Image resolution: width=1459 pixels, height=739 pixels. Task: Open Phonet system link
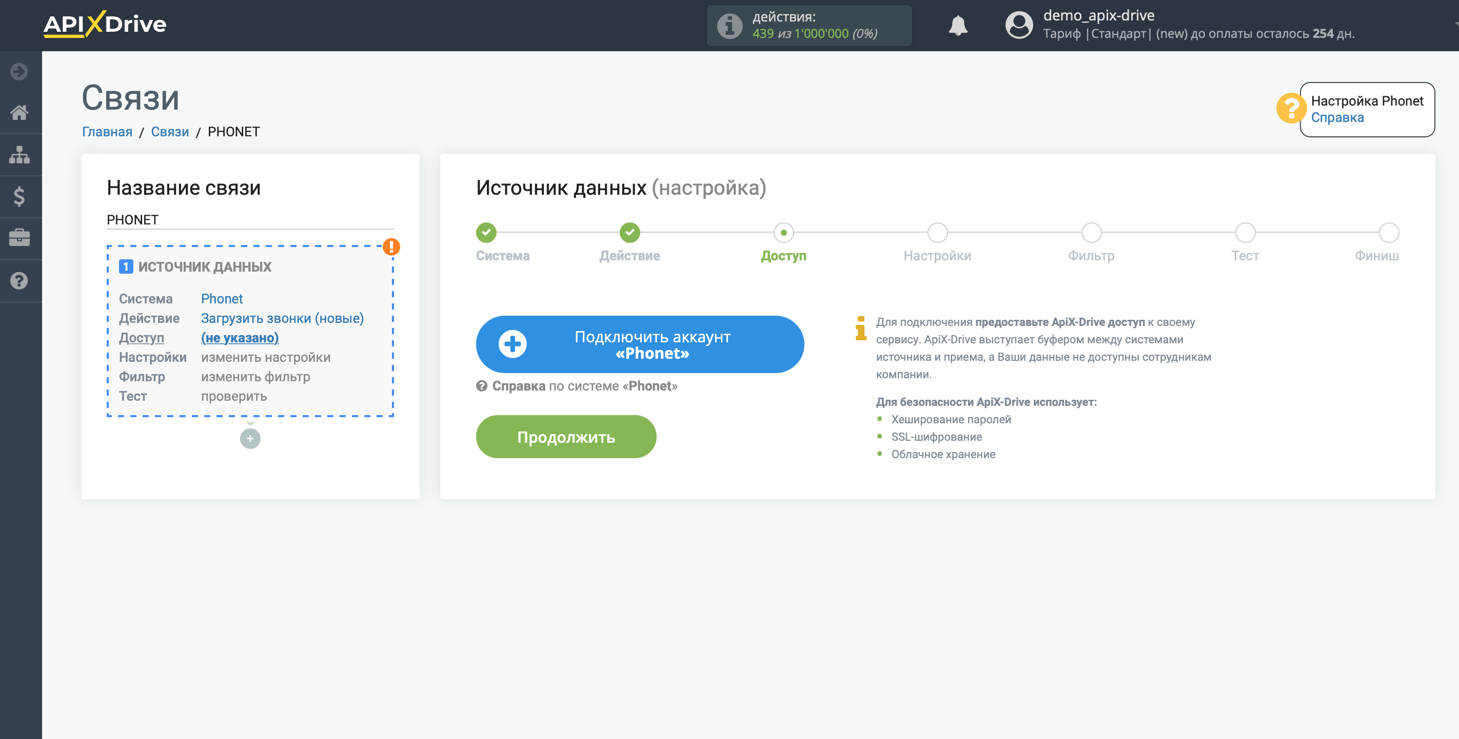point(222,299)
